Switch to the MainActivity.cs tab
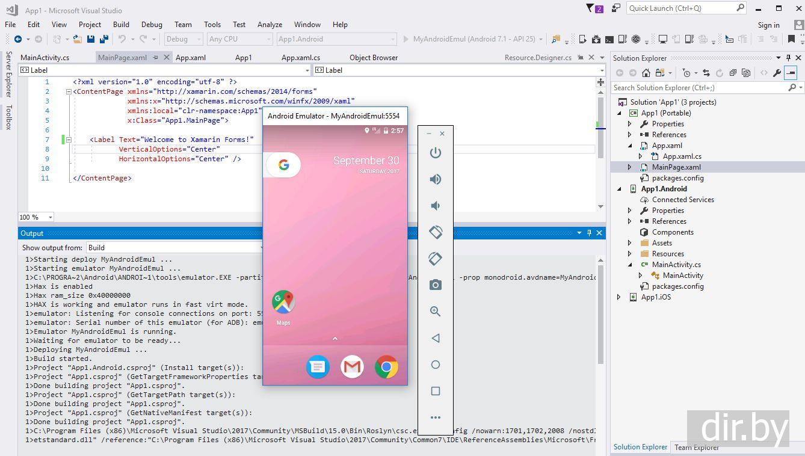 point(45,58)
